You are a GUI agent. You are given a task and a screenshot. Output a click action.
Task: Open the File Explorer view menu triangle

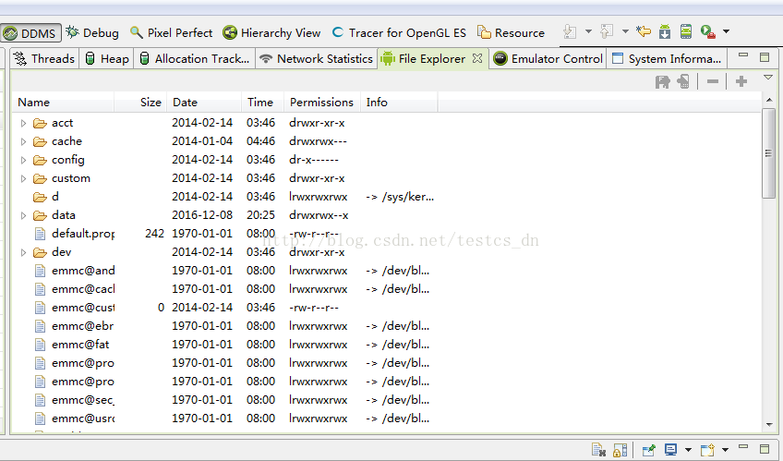pyautogui.click(x=768, y=78)
